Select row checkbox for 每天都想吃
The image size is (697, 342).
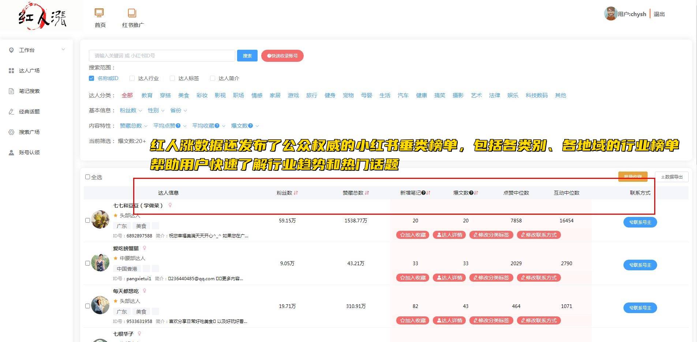click(x=87, y=306)
